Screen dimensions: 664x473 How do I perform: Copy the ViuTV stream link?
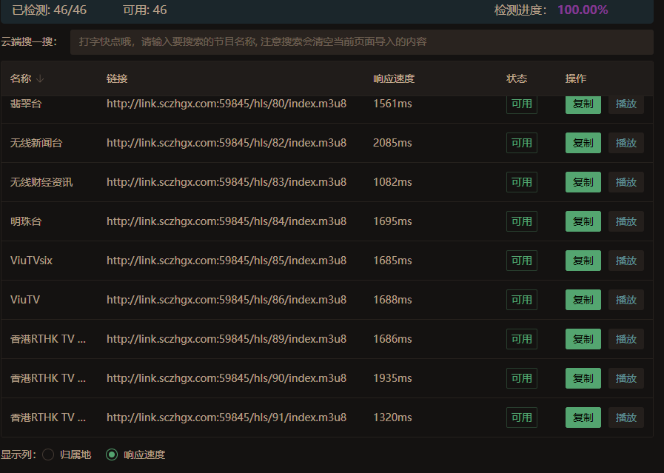pyautogui.click(x=583, y=300)
